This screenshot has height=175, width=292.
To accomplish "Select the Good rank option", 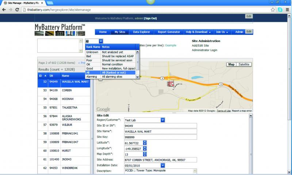I will [x=111, y=69].
